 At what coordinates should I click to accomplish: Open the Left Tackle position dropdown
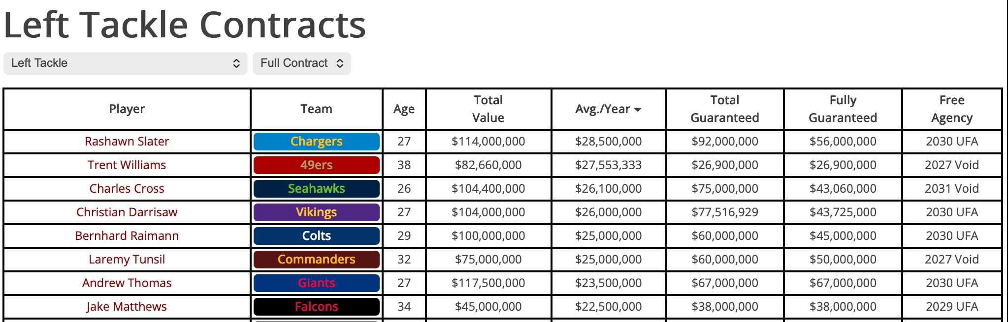coord(125,63)
